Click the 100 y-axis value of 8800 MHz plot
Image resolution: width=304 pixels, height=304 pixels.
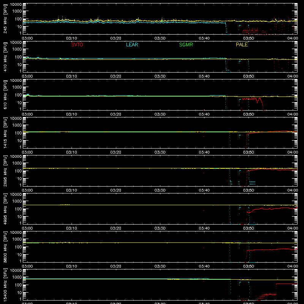[x=18, y=247]
